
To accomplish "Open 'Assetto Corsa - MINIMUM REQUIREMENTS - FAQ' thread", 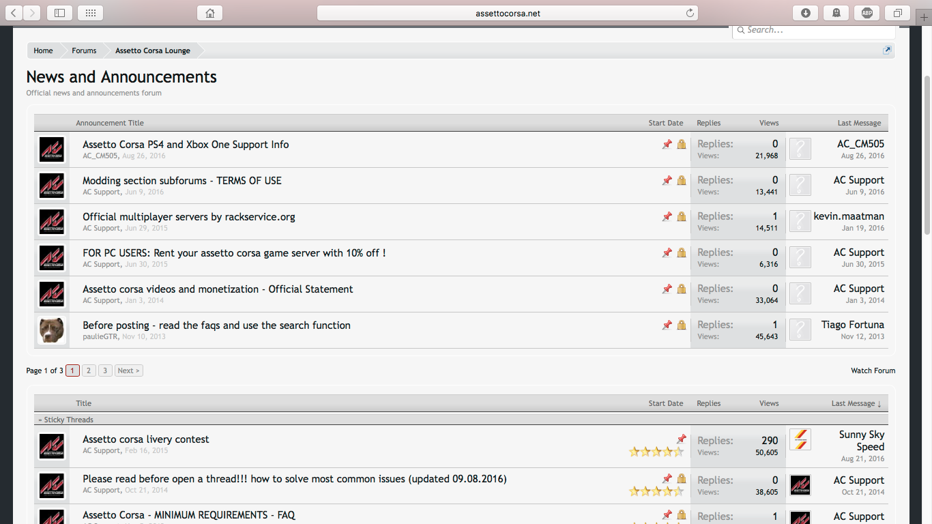I will pos(189,515).
